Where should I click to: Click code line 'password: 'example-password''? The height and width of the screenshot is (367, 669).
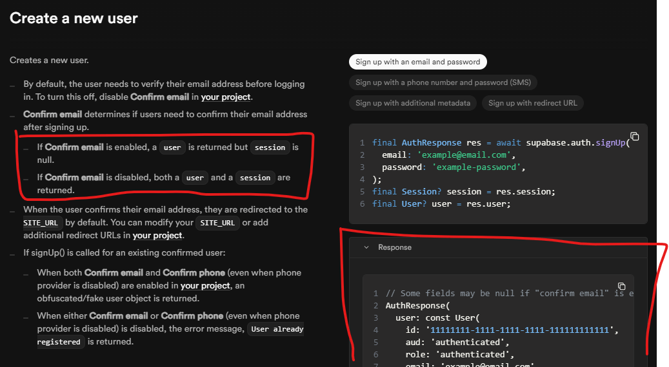click(x=454, y=167)
